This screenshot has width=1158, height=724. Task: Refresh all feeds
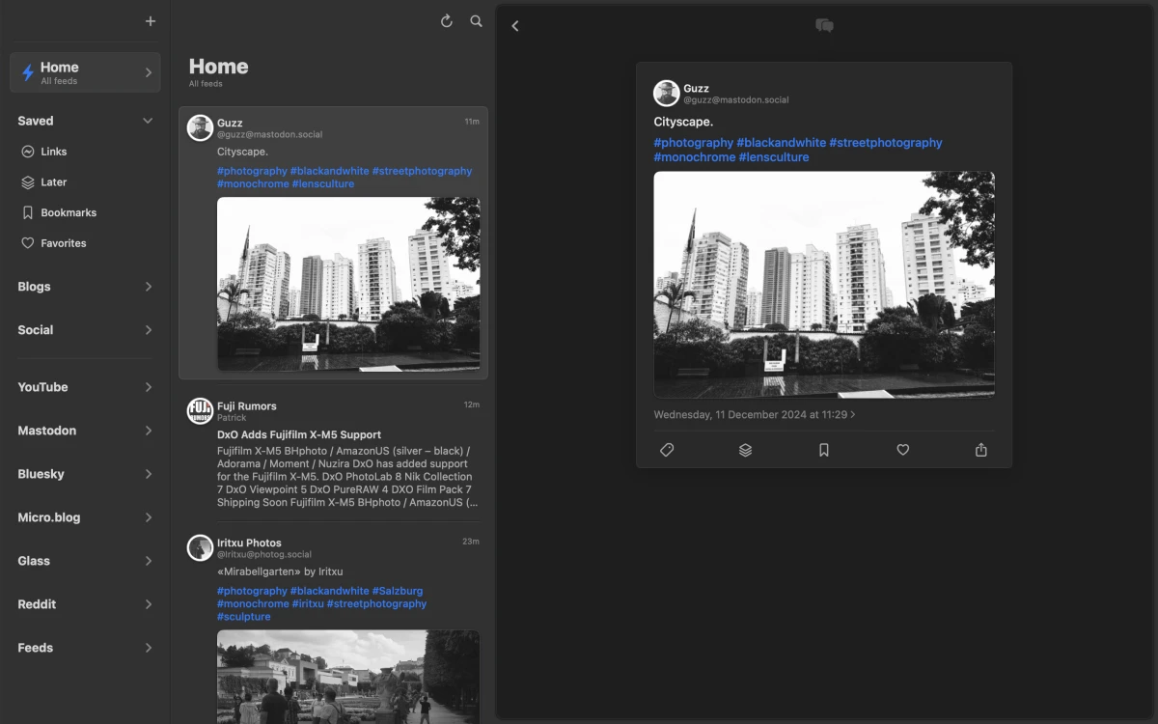coord(446,20)
